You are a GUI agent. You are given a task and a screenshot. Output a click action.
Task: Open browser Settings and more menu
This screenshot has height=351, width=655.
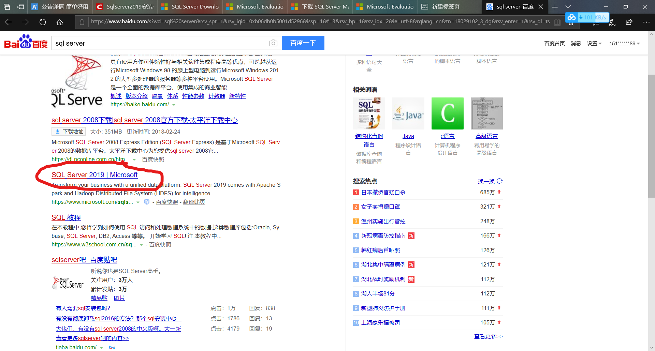(x=646, y=22)
